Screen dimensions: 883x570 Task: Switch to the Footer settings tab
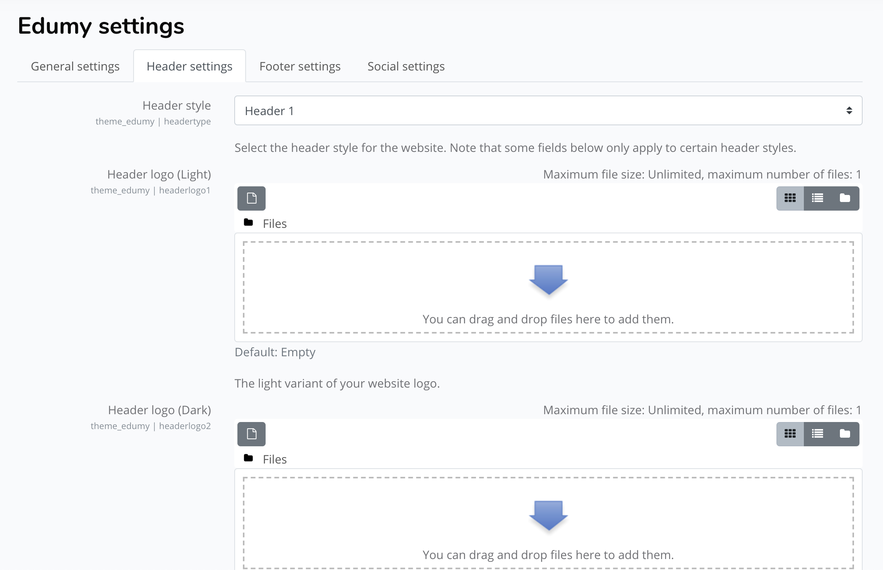click(x=300, y=66)
